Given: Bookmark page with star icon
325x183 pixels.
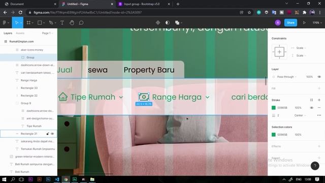Looking at the screenshot, I should pyautogui.click(x=249, y=12).
